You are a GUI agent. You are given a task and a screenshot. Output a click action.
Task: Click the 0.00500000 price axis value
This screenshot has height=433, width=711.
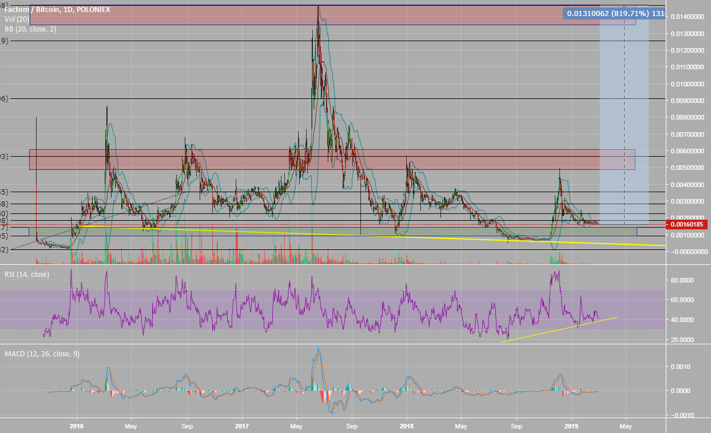click(x=686, y=168)
